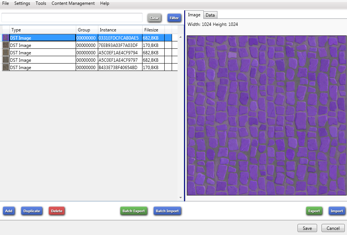347x235 pixels.
Task: Click the Batch Export button
Action: [x=134, y=211]
